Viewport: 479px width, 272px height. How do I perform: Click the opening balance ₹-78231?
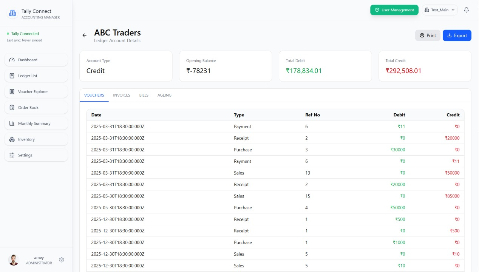198,71
